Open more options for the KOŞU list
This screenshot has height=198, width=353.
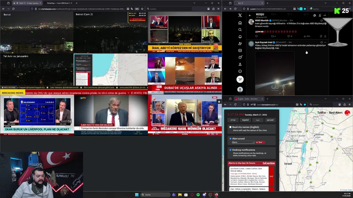tap(325, 15)
